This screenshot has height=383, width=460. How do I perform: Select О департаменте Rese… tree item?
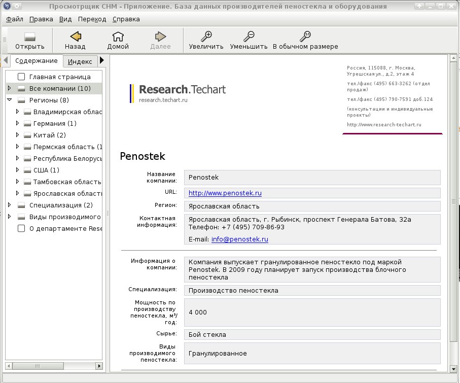66,229
